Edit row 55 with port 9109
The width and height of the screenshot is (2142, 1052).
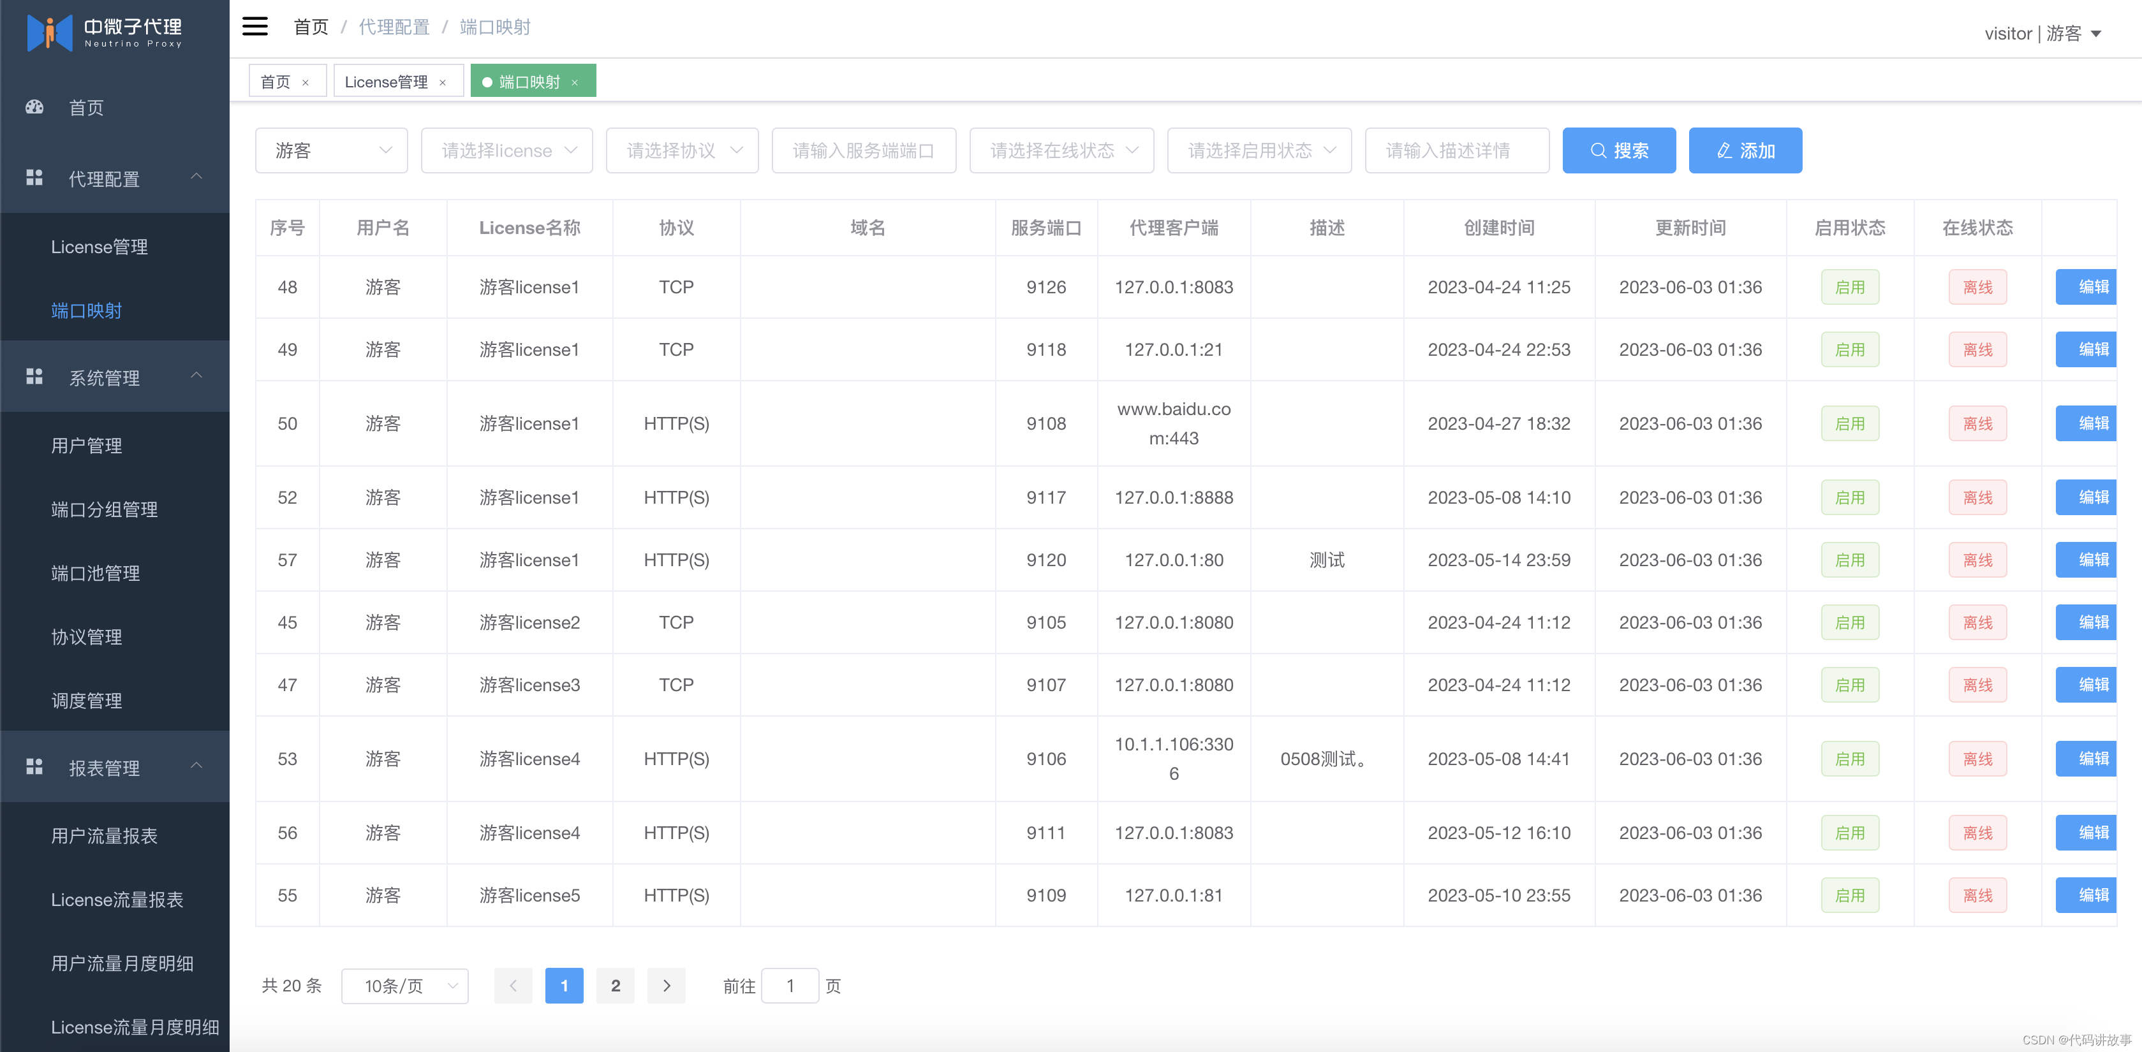point(2085,895)
